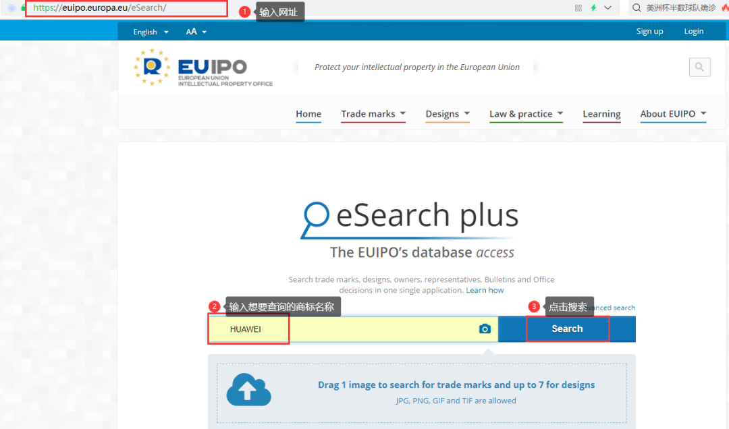Open the Learning menu item
This screenshot has width=729, height=429.
[x=601, y=114]
